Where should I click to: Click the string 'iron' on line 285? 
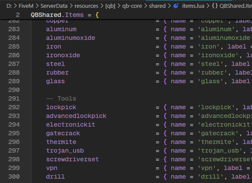pos(209,46)
